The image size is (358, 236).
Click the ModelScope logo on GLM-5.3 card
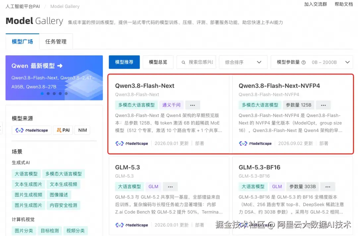point(132,225)
